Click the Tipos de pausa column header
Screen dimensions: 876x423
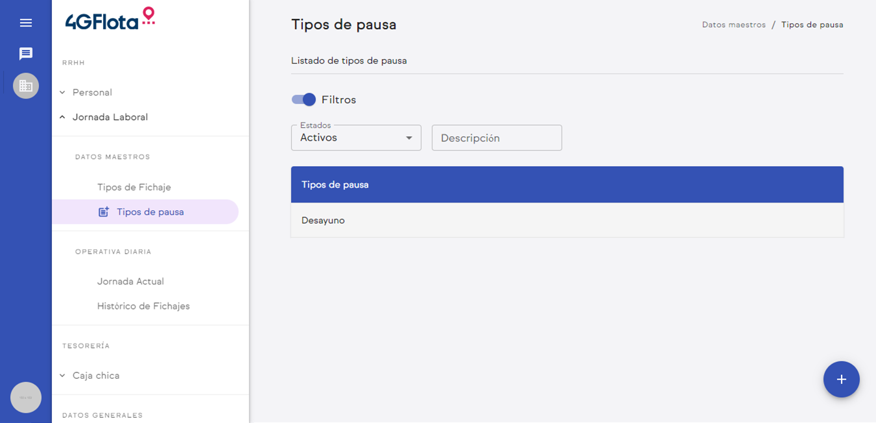coord(335,185)
